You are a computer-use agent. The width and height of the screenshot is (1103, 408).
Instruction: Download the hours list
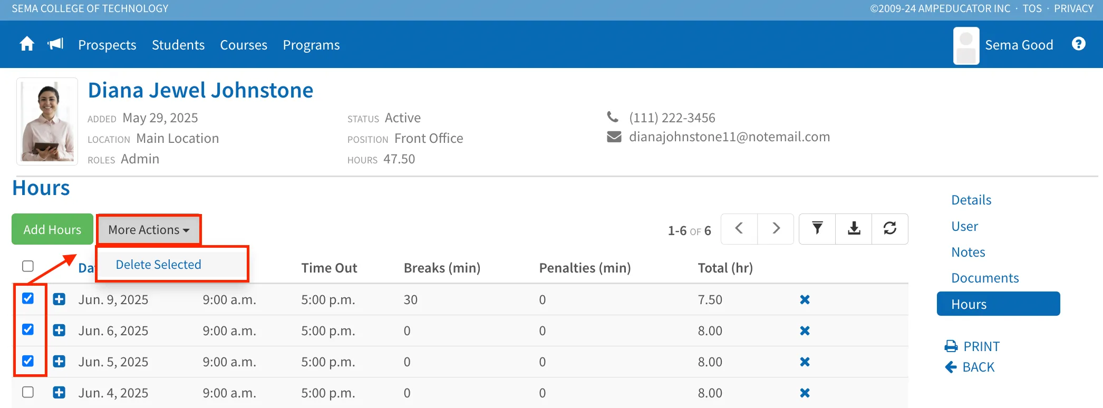(x=854, y=229)
